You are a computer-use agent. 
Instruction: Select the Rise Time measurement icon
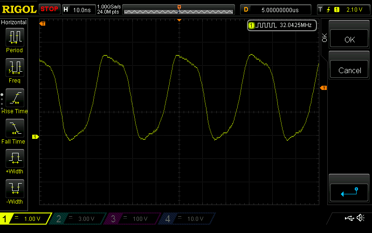(x=15, y=98)
